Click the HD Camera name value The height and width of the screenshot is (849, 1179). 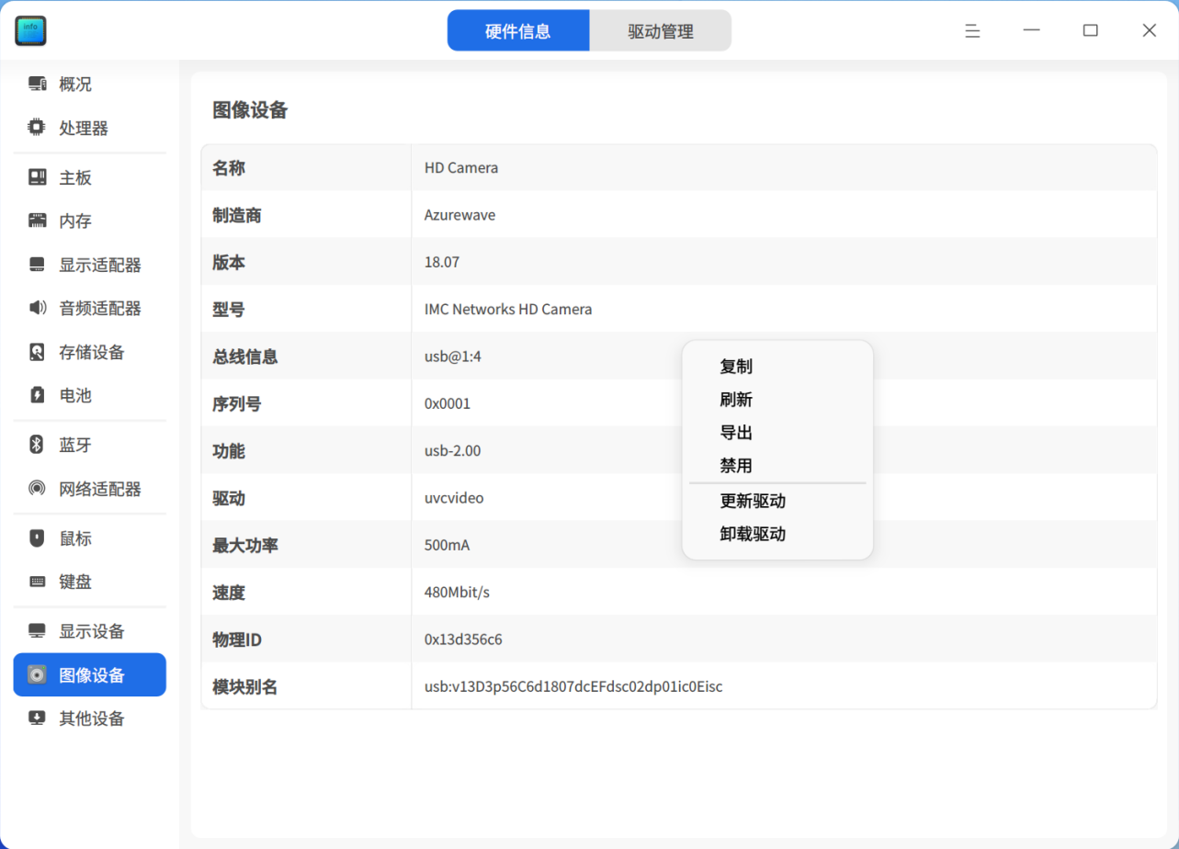pos(461,168)
